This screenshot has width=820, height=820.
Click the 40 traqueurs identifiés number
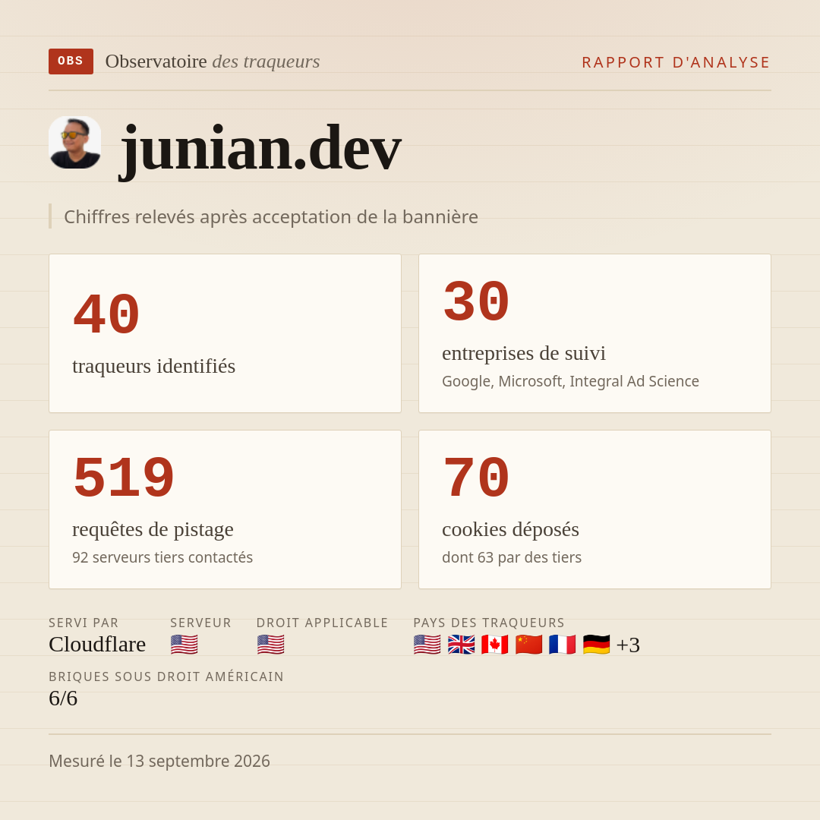point(106,315)
